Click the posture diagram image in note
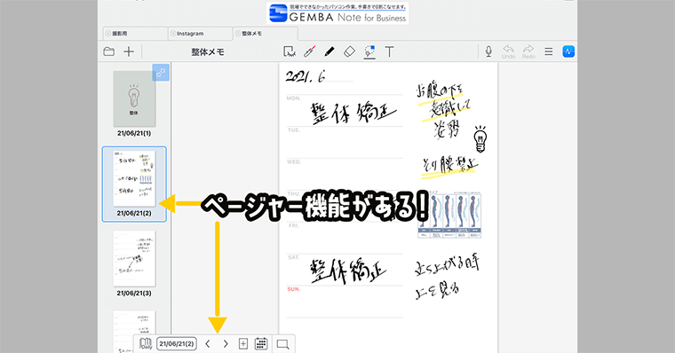The height and width of the screenshot is (353, 675). pos(449,216)
